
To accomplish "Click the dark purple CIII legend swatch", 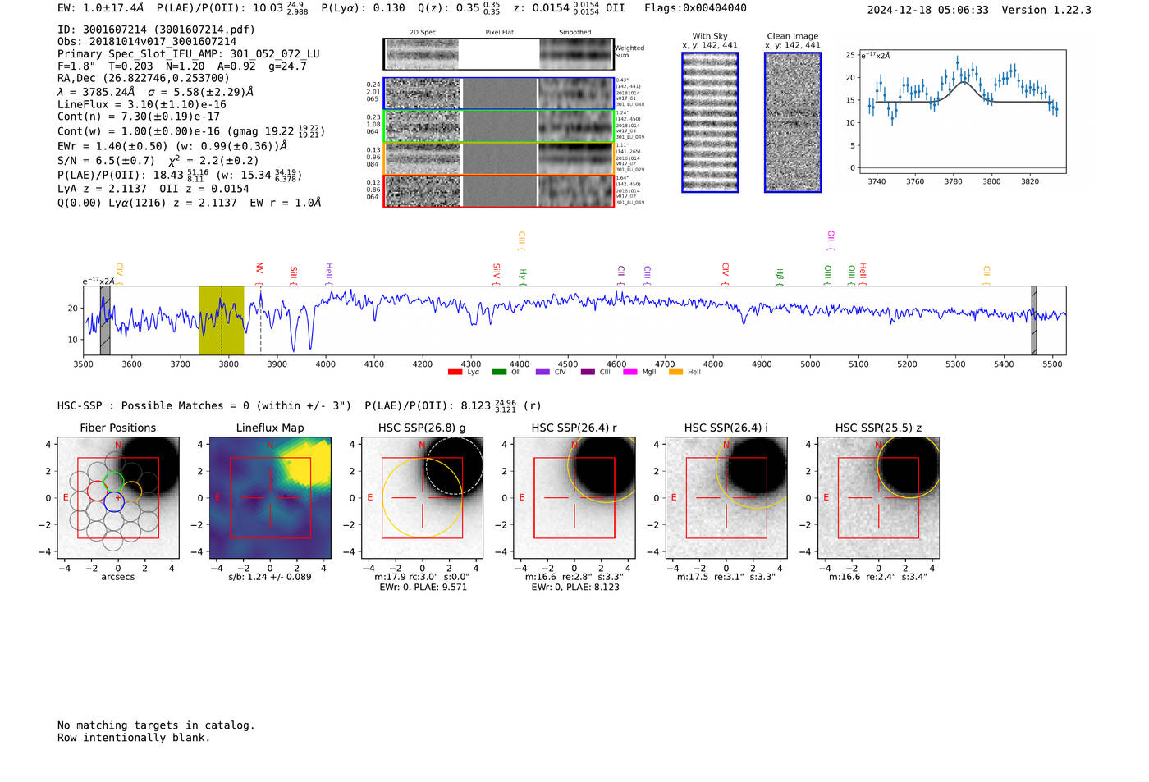I will 588,372.
